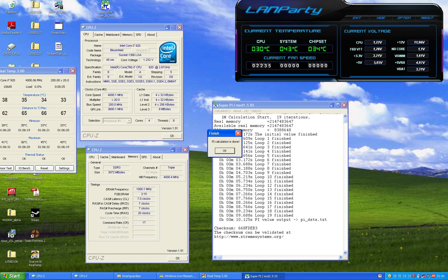Open the RealTemp shortcut icon

35,254
